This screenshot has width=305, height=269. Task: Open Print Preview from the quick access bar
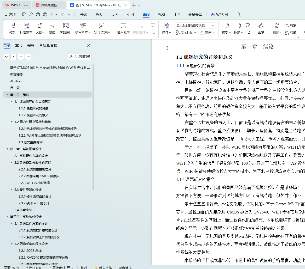[x=45, y=14]
